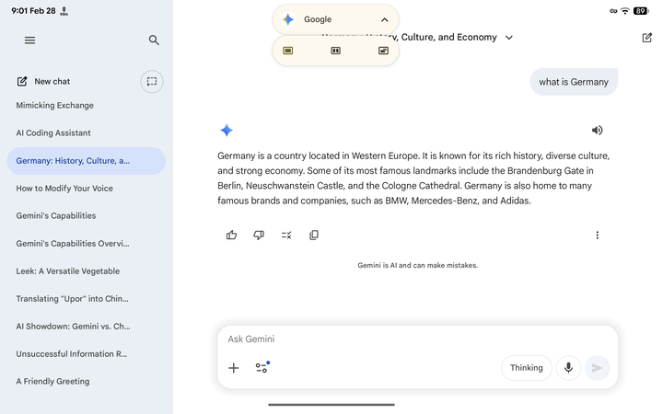Viewport: 663px width, 414px height.
Task: Click the Ask Gemini input field
Action: click(405, 339)
